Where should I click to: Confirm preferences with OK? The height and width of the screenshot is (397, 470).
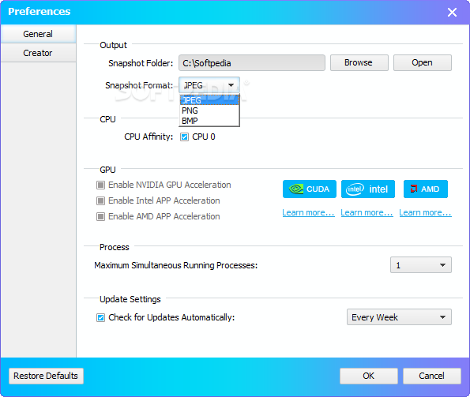click(369, 376)
